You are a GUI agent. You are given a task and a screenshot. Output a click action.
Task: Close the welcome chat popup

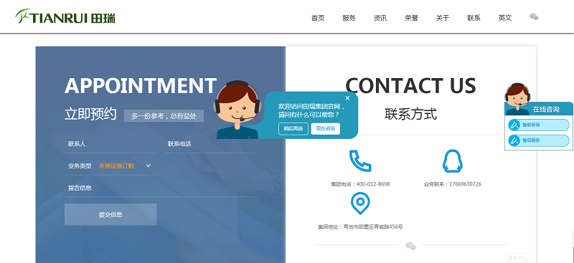point(347,98)
